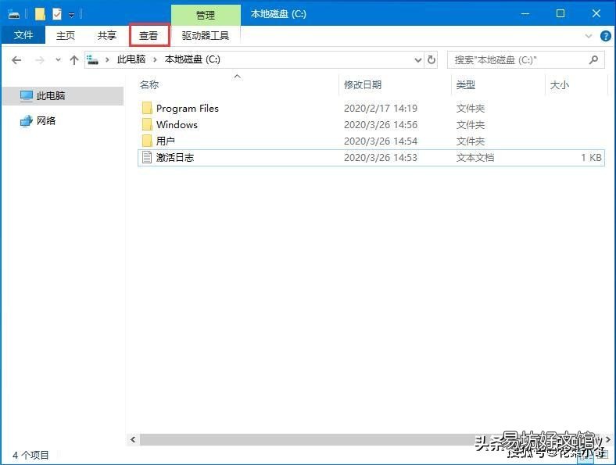Screen dimensions: 616x465
Task: Go back with the back arrow
Action: 16,60
